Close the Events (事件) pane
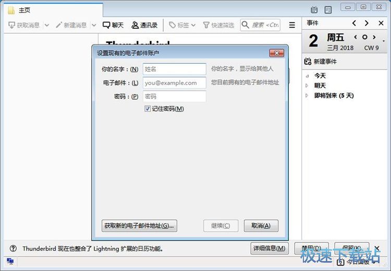The image size is (391, 271). pos(381,23)
